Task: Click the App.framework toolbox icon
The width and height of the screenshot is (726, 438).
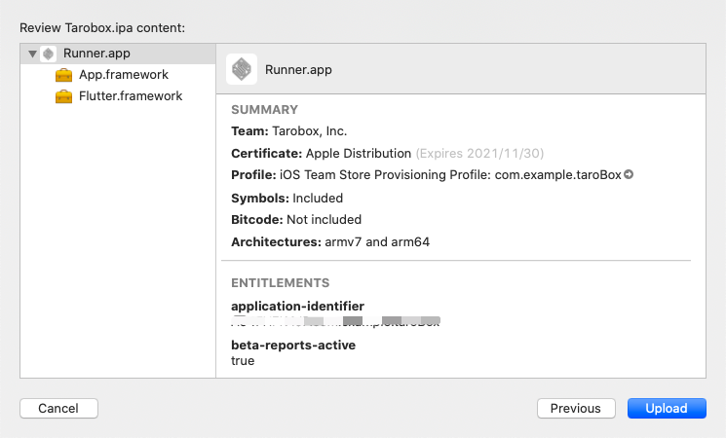Action: click(64, 75)
